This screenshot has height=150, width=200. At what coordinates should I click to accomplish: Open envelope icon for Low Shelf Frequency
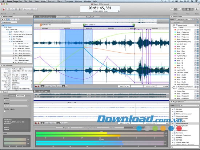pyautogui.click(x=195, y=30)
